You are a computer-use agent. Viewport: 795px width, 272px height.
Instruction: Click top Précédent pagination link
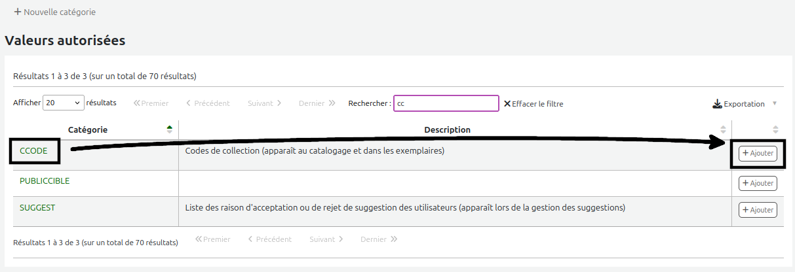[208, 103]
